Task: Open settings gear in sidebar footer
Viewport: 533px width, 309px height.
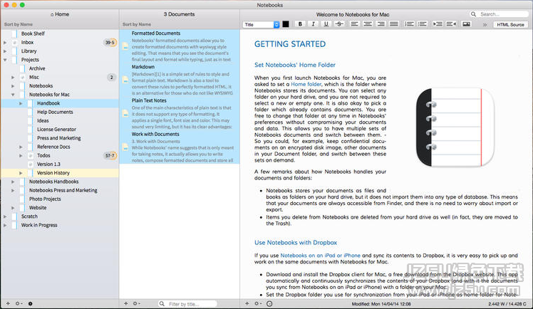Action: tap(30, 303)
